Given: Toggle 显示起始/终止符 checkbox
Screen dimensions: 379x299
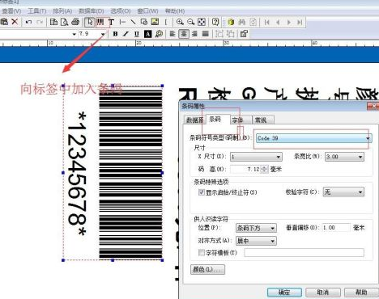Looking at the screenshot, I should point(201,192).
